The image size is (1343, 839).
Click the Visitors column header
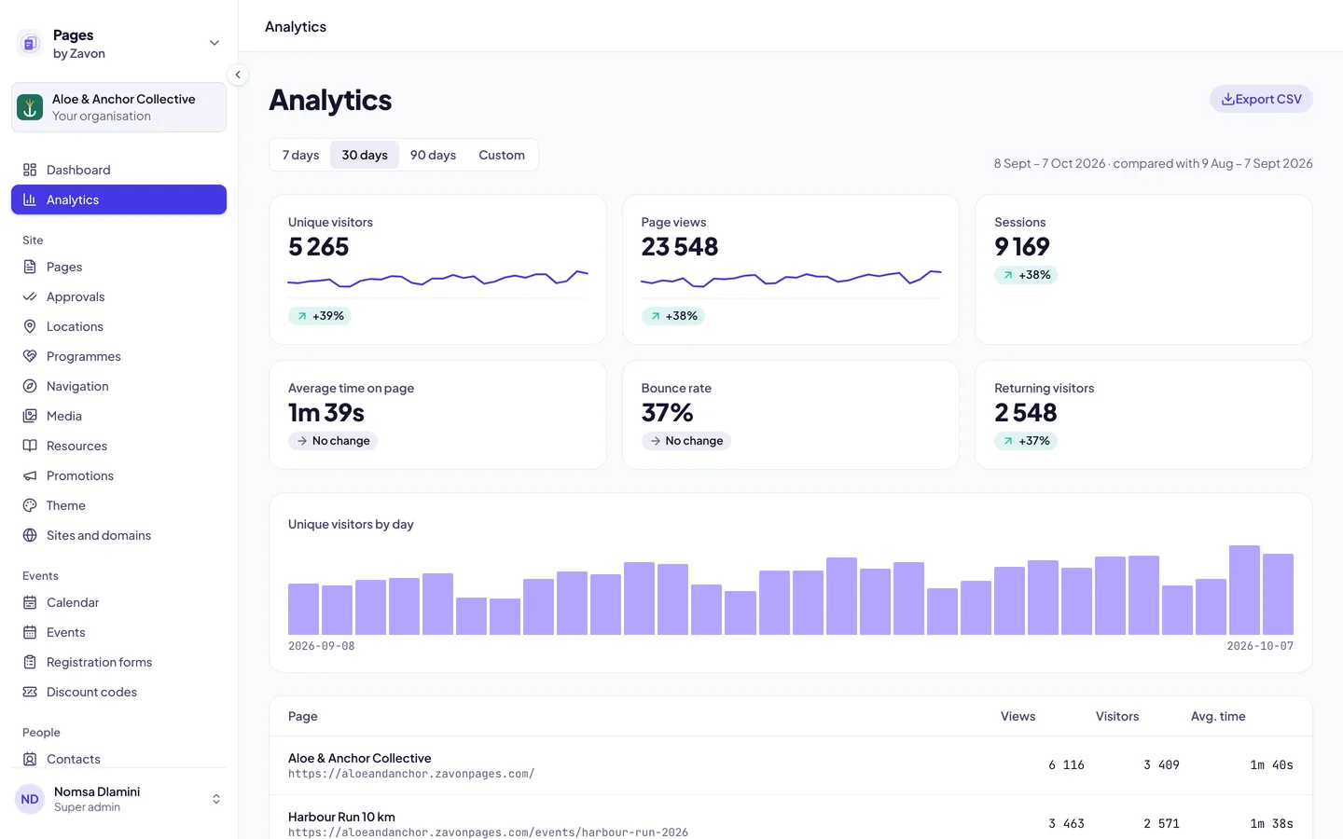pyautogui.click(x=1117, y=716)
